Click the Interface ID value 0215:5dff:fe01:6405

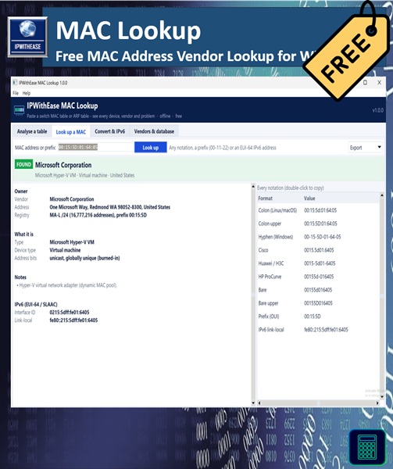[70, 312]
